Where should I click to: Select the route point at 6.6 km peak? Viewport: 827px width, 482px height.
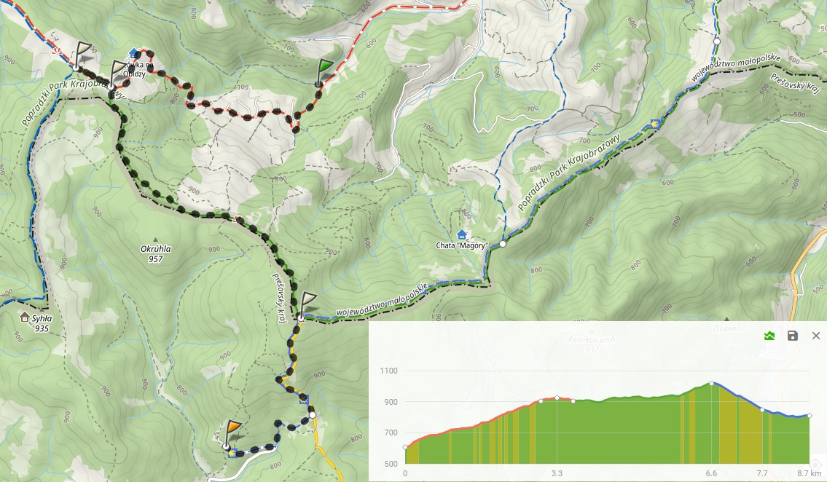pyautogui.click(x=711, y=384)
